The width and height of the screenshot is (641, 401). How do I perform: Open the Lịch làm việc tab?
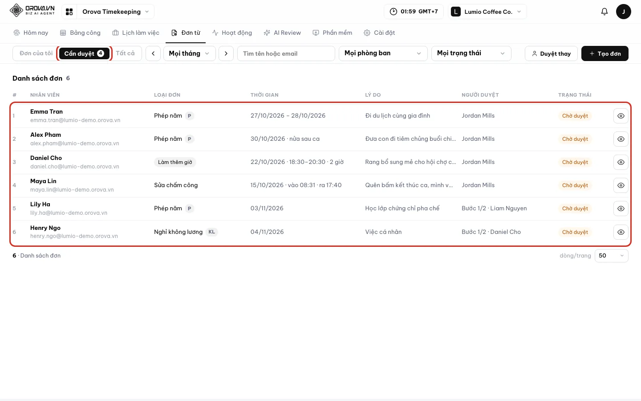pos(136,33)
